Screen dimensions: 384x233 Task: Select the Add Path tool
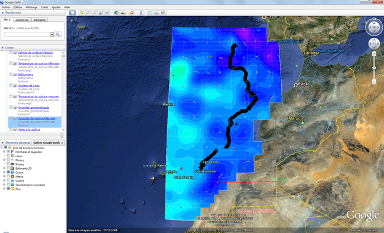pos(95,13)
